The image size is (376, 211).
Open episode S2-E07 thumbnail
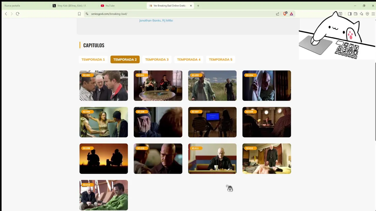[212, 122]
